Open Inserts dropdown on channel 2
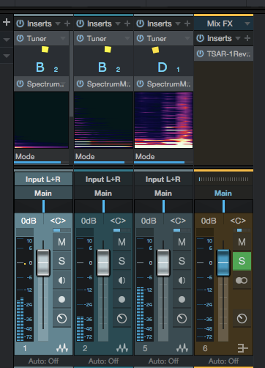This screenshot has height=368, width=265. (x=118, y=23)
